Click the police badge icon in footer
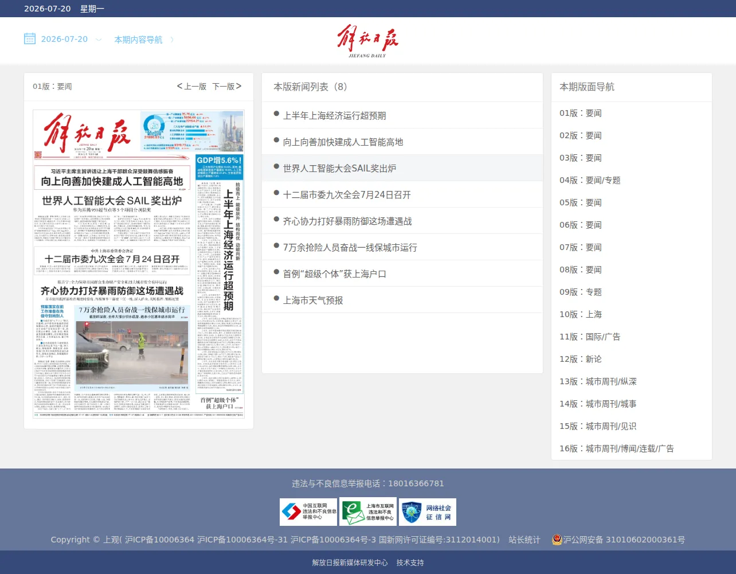Screen dimensions: 736x574 [x=557, y=539]
